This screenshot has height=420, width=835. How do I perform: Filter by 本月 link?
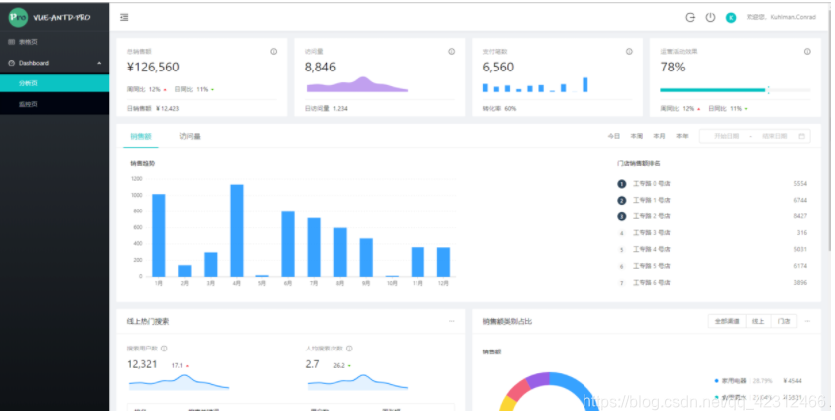[659, 136]
